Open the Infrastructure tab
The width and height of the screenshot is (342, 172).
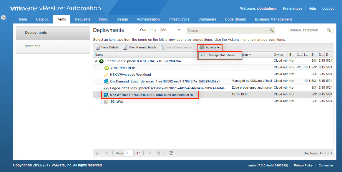[x=179, y=19]
